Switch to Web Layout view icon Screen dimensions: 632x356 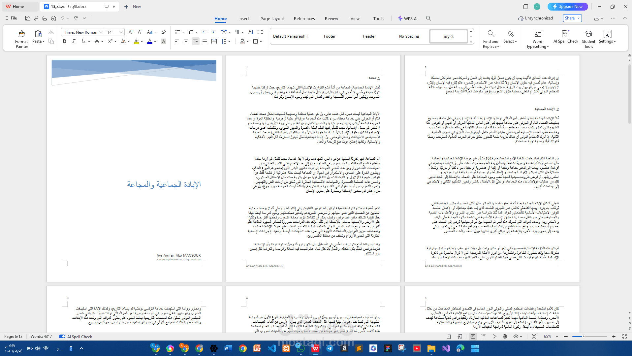pos(505,337)
